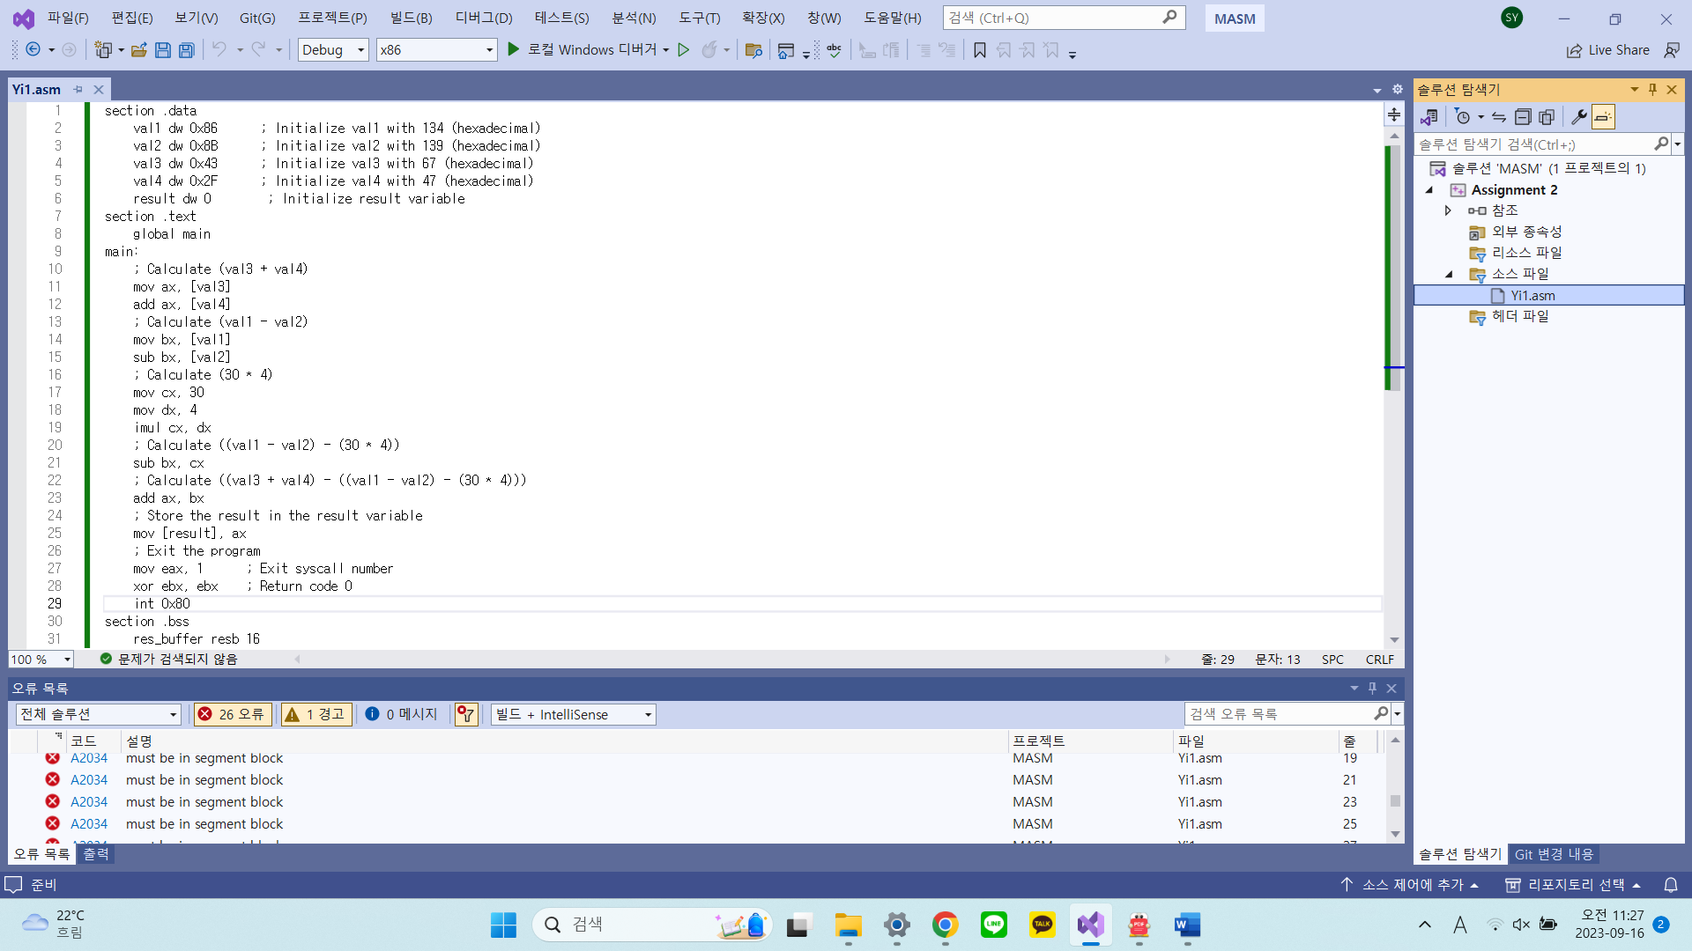This screenshot has height=951, width=1692.
Task: Click inside the 검색 오류 목록 search field
Action: (x=1278, y=713)
